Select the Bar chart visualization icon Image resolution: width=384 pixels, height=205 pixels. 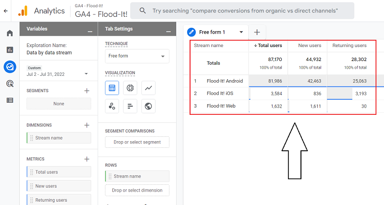130,106
